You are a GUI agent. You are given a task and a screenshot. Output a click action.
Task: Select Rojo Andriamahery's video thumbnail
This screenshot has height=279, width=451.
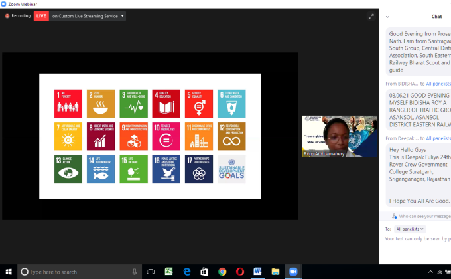(x=339, y=138)
